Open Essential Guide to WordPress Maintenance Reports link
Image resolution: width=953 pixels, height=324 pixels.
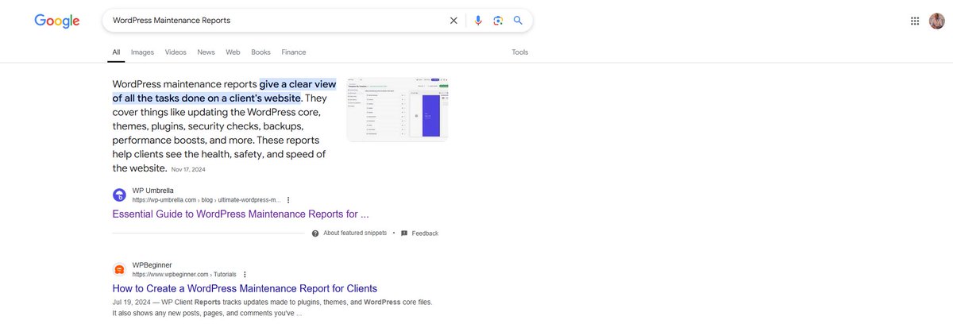pos(241,214)
